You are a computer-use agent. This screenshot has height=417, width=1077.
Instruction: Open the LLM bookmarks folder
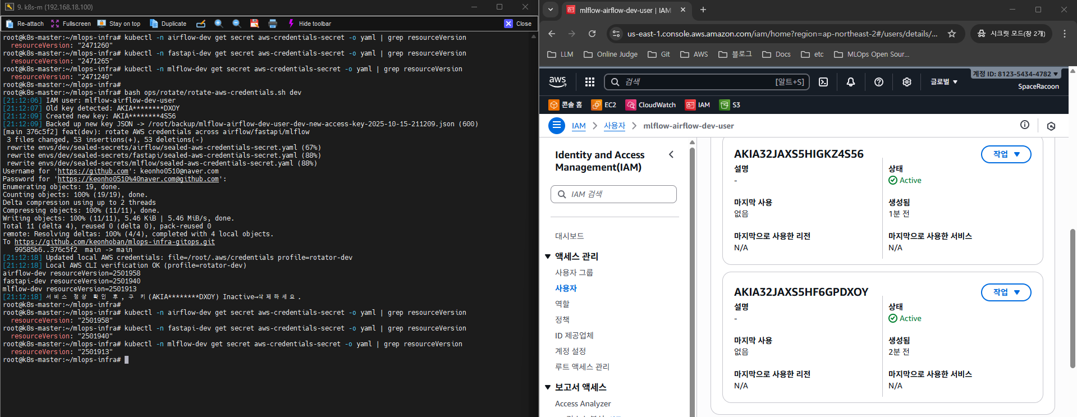[560, 54]
